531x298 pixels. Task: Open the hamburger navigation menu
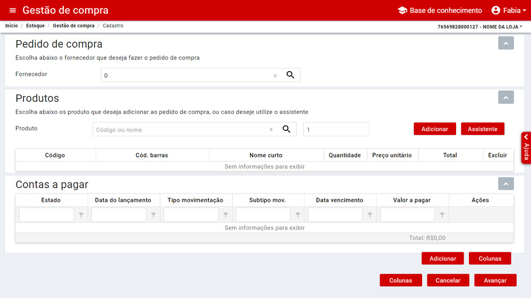[13, 11]
